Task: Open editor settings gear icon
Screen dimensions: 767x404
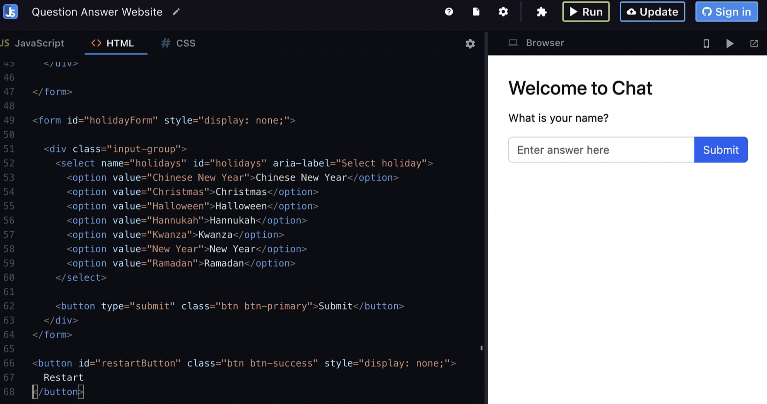Action: tap(470, 43)
